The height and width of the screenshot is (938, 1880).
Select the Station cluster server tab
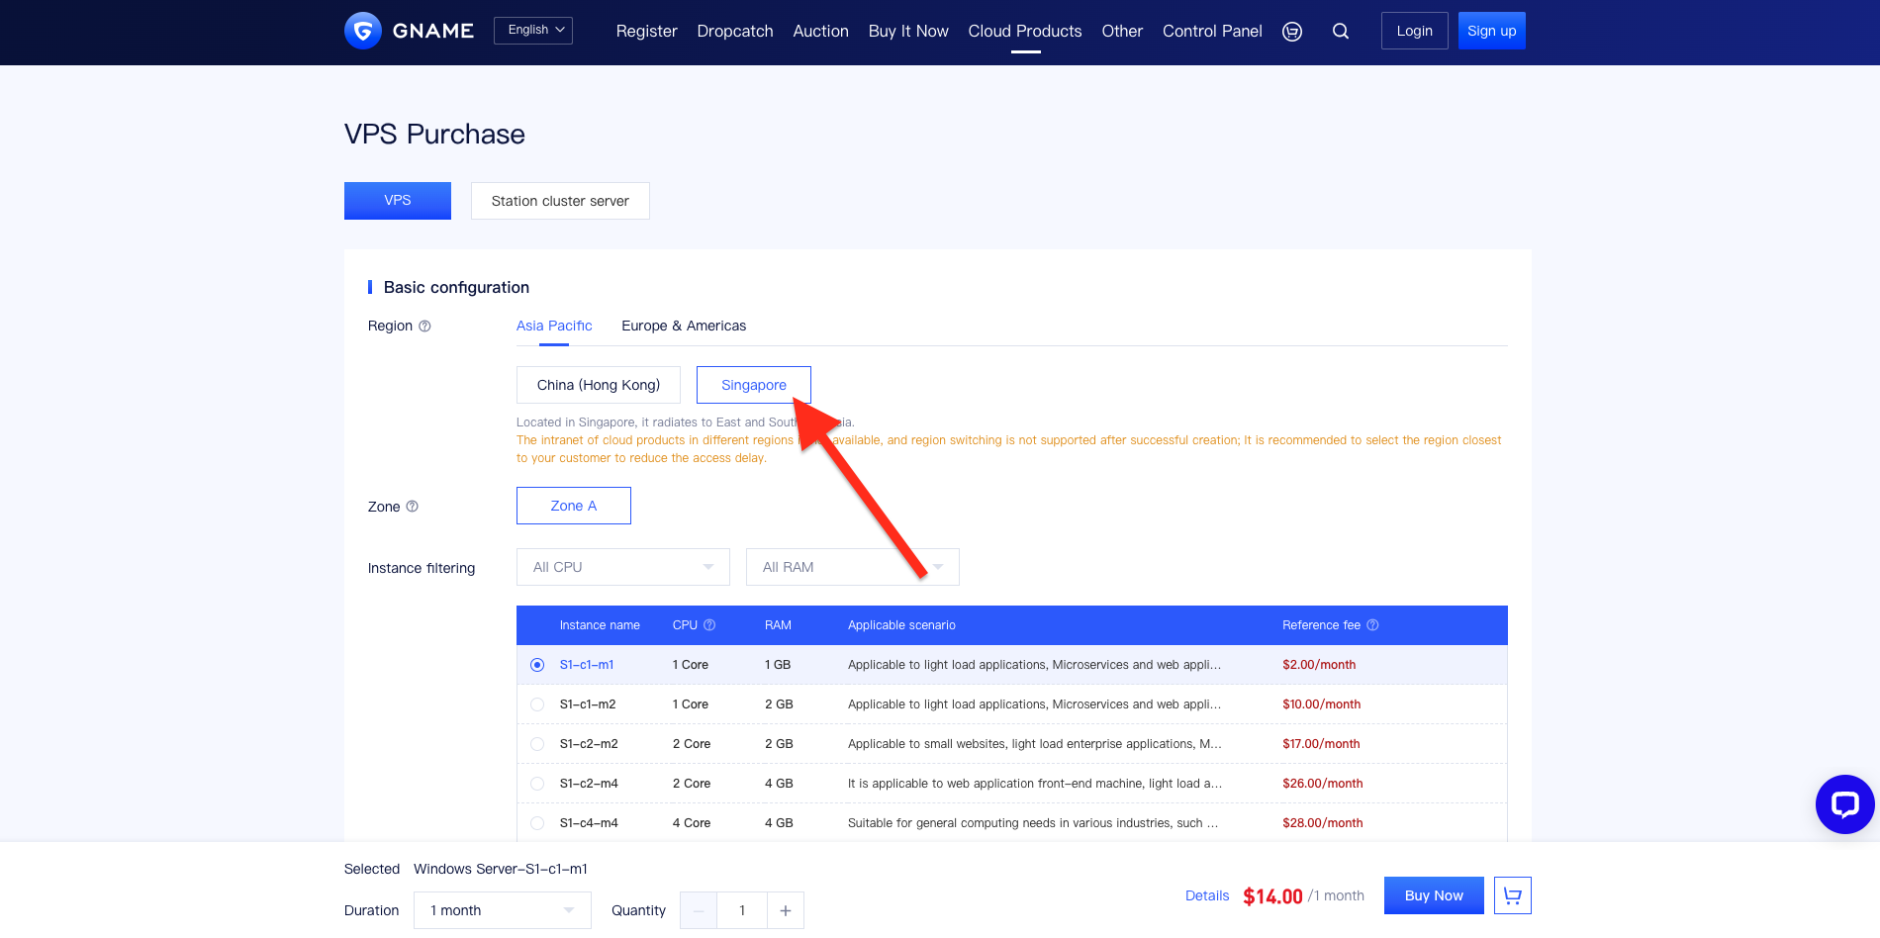pyautogui.click(x=560, y=201)
